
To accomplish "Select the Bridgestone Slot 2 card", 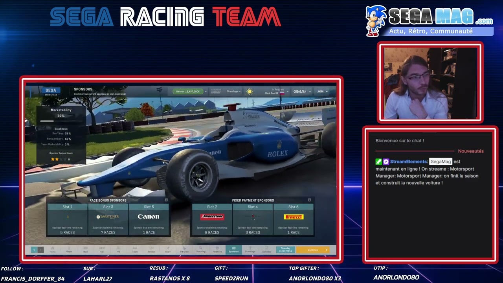I will [x=212, y=219].
